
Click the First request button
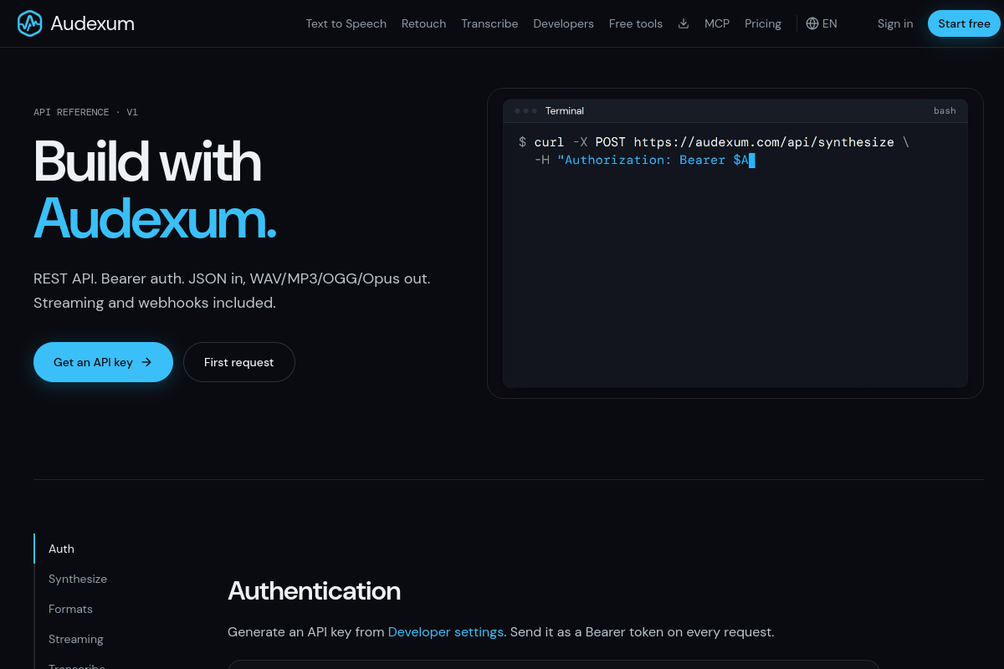(239, 362)
